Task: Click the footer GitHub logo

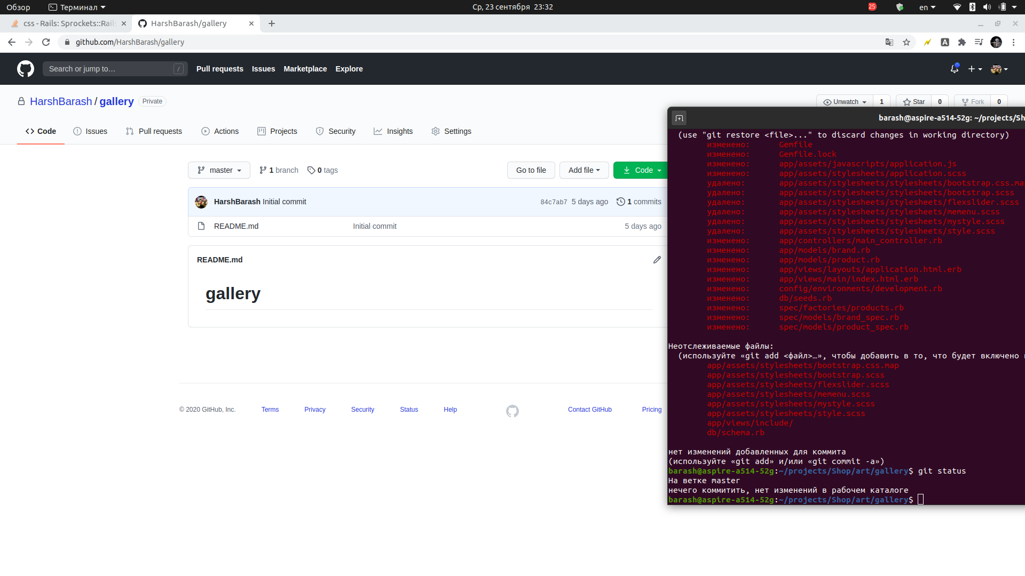Action: (x=512, y=411)
